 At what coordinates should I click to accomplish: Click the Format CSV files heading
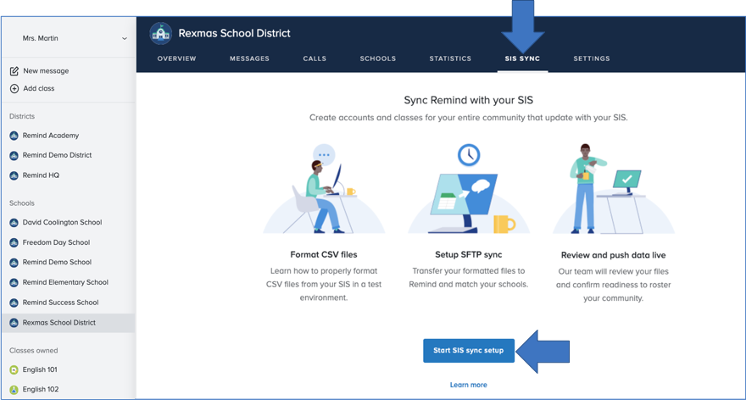click(x=324, y=255)
